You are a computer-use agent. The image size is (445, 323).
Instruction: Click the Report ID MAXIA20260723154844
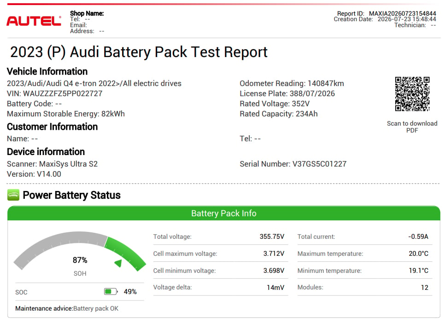tap(386, 13)
